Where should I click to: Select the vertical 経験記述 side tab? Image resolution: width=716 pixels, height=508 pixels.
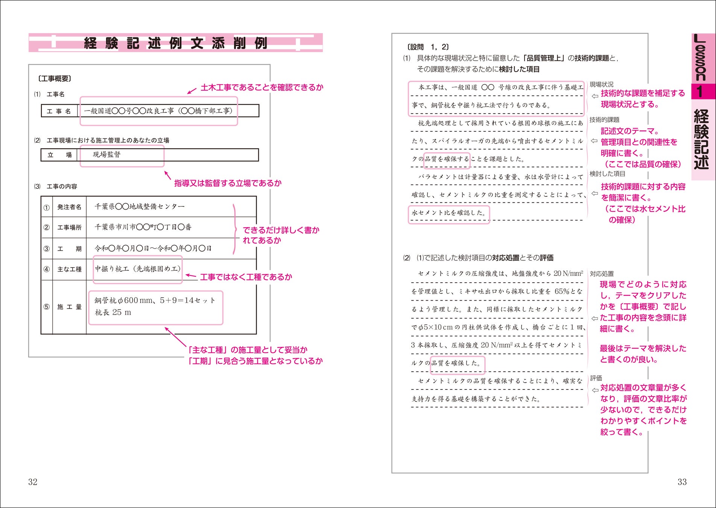pyautogui.click(x=701, y=140)
